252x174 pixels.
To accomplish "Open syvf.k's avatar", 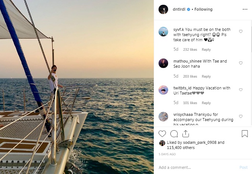I will (163, 32).
